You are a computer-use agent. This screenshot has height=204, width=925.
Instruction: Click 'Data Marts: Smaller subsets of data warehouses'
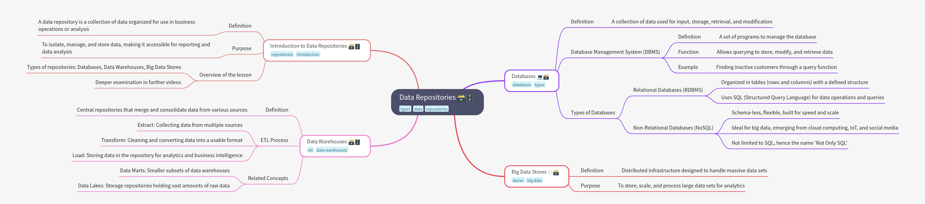(x=175, y=171)
